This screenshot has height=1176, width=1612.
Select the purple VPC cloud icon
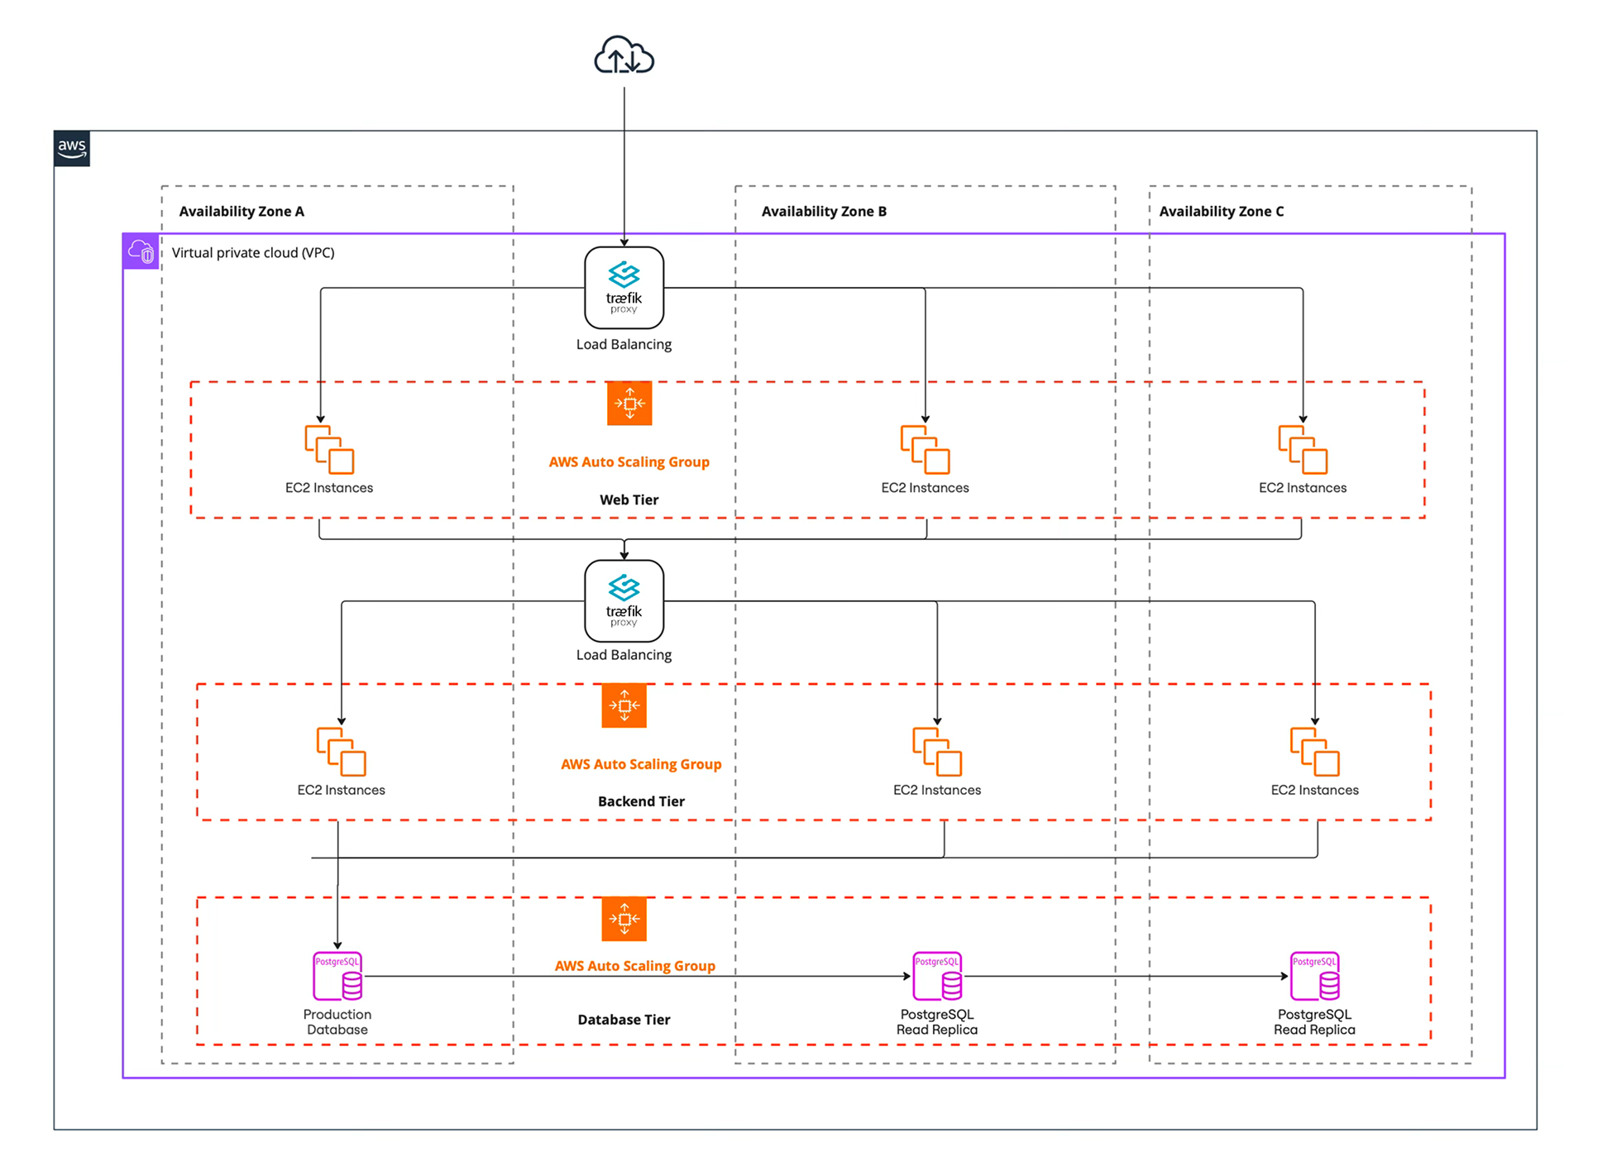(141, 251)
